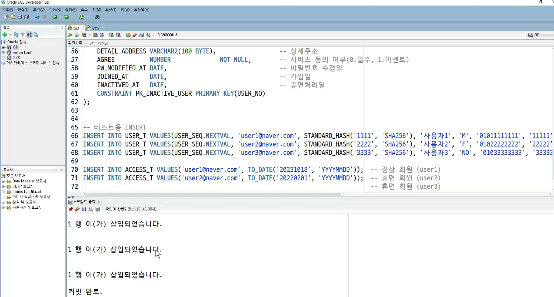Select 모든 보고서 root node
This screenshot has height=297, width=554.
point(16,176)
